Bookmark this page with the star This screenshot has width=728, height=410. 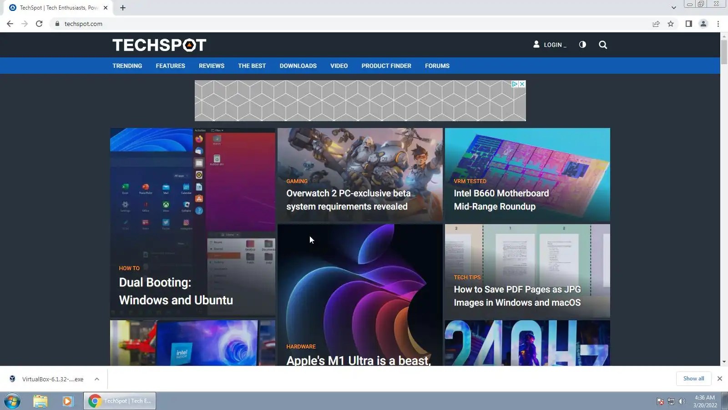click(671, 24)
